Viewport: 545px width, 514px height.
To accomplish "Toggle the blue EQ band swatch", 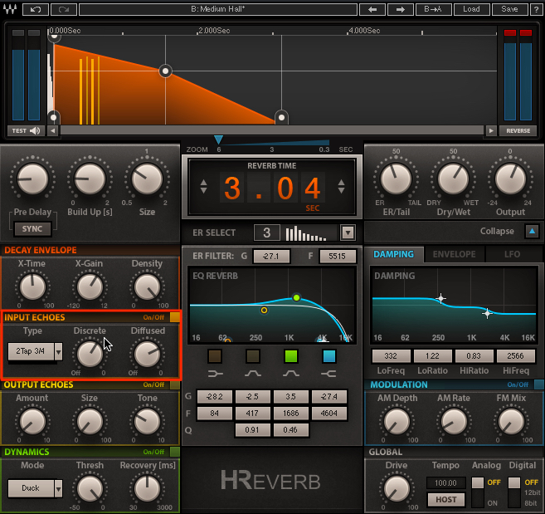I will click(x=329, y=356).
